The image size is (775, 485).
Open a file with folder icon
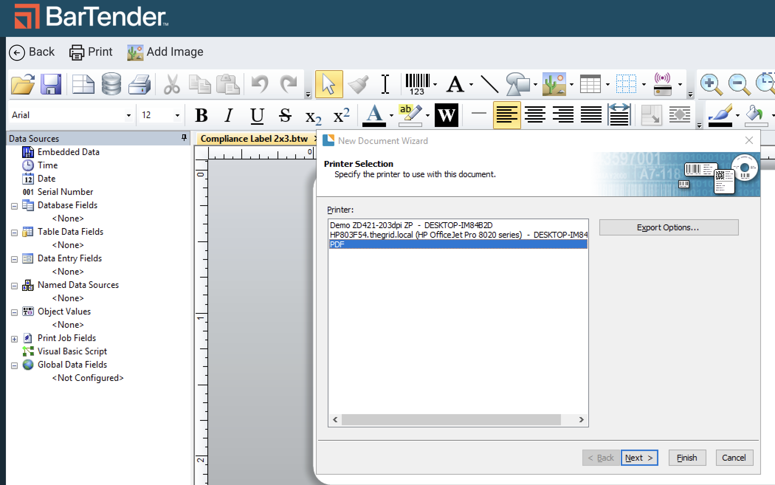coord(23,84)
